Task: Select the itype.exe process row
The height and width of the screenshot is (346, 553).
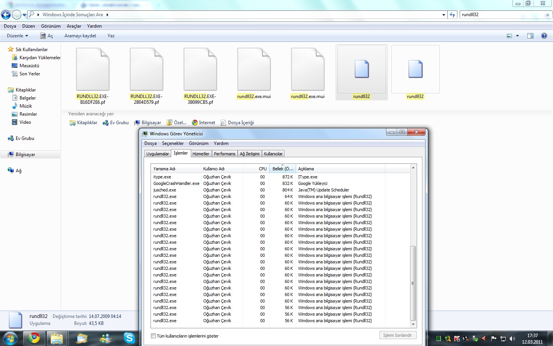Action: tap(281, 177)
